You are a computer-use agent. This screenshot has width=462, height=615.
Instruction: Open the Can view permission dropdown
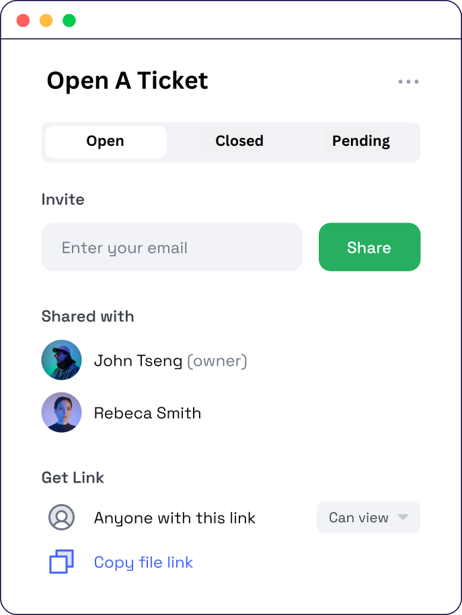pyautogui.click(x=368, y=518)
